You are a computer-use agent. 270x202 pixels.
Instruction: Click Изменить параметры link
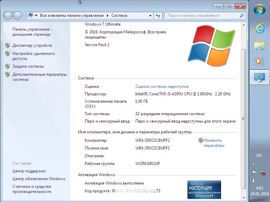214,143
